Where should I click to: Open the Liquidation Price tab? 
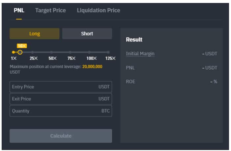(98, 11)
